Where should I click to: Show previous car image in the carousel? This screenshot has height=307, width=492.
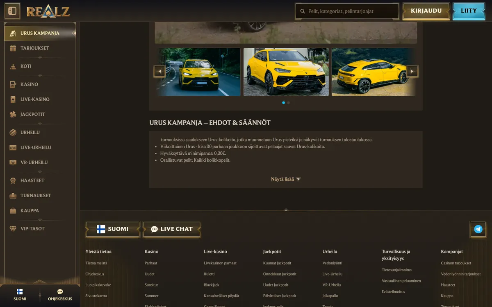(x=159, y=72)
